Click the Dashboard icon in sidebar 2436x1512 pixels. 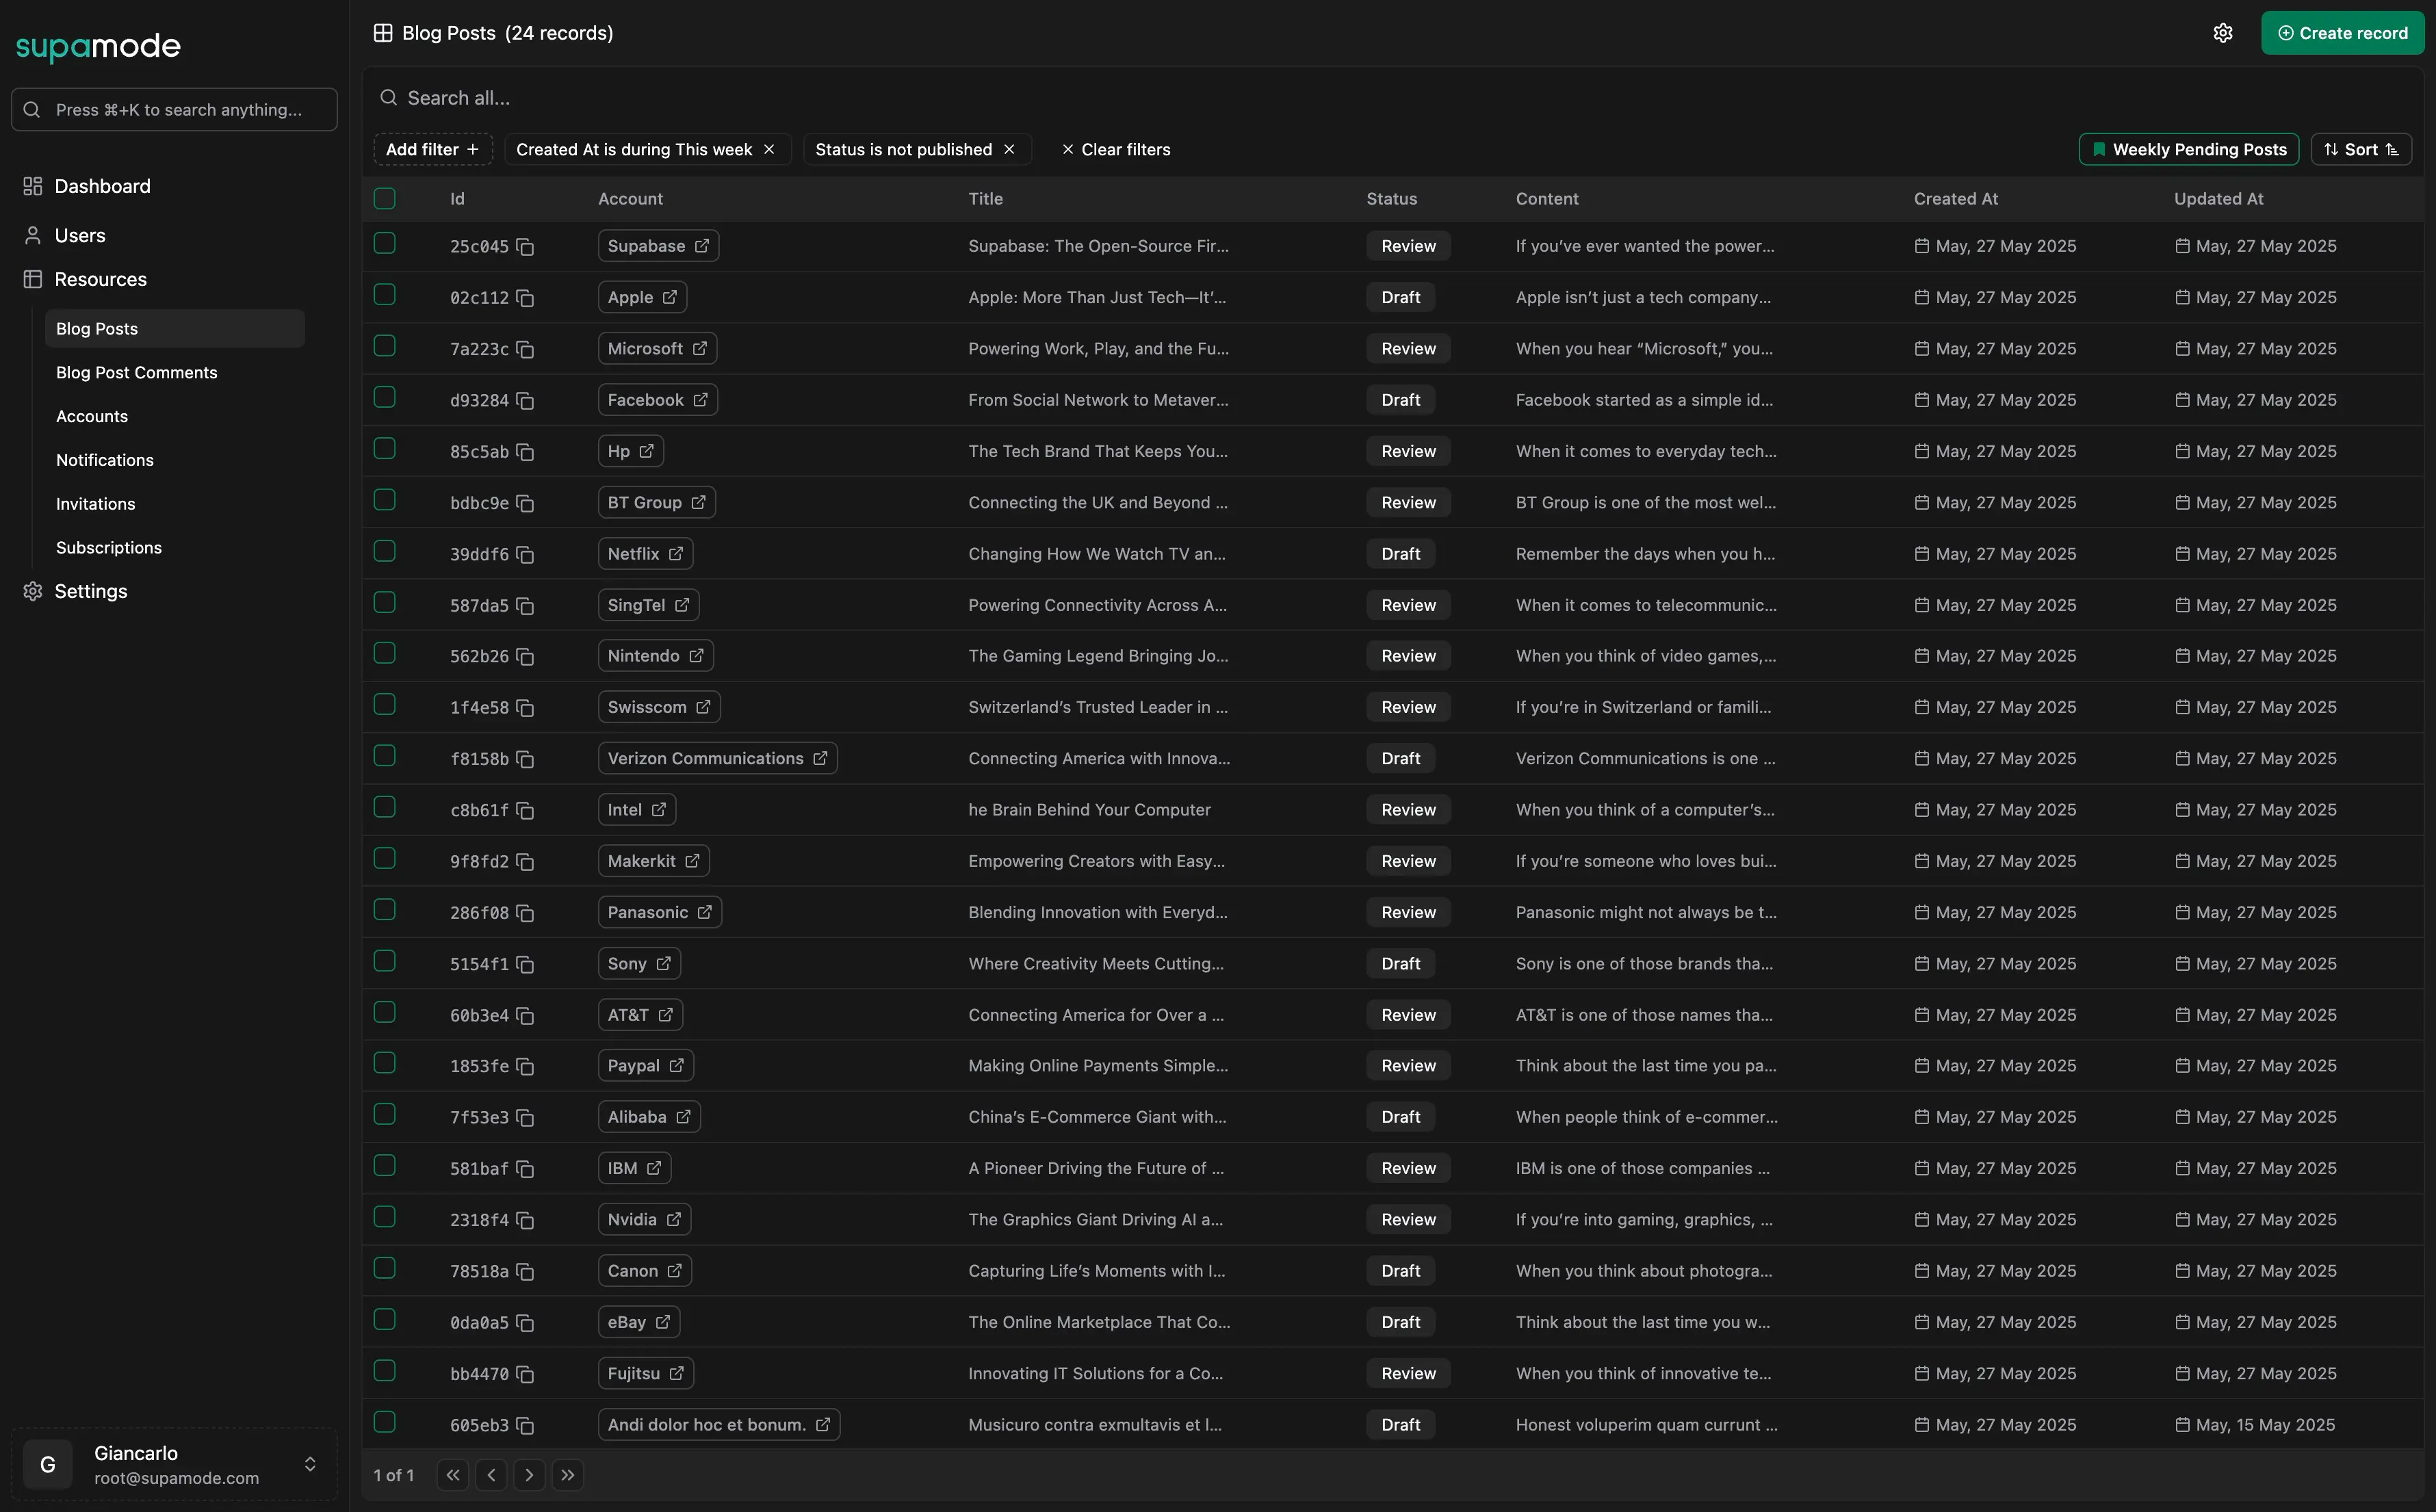pyautogui.click(x=33, y=186)
